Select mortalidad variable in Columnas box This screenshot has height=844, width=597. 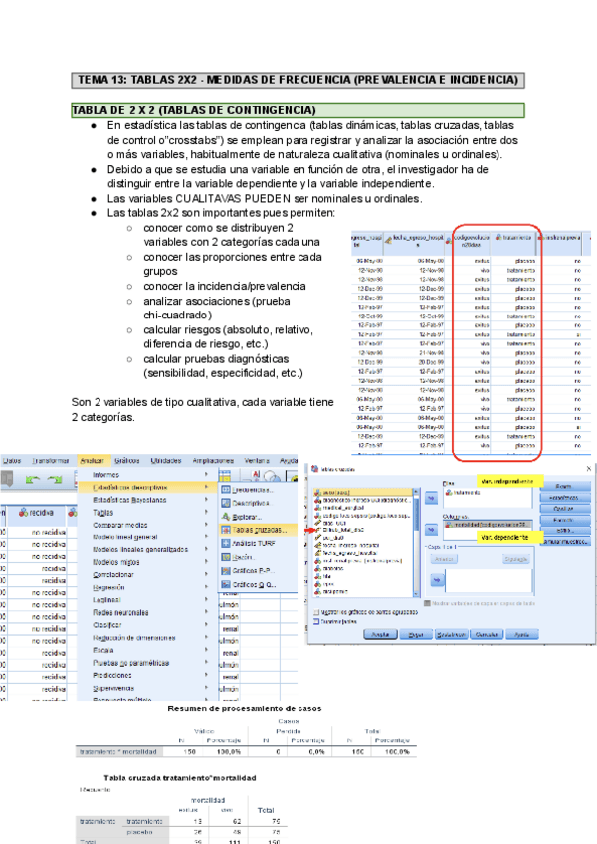point(488,525)
